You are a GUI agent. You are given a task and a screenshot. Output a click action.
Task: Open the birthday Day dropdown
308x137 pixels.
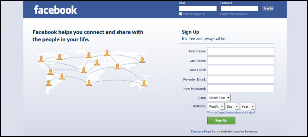[232, 107]
